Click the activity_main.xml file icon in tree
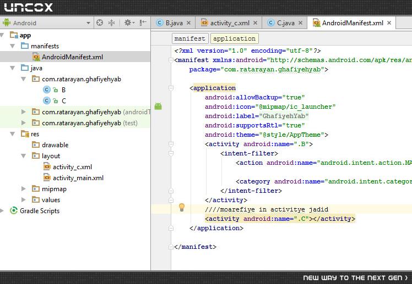412x284 pixels. pyautogui.click(x=47, y=177)
